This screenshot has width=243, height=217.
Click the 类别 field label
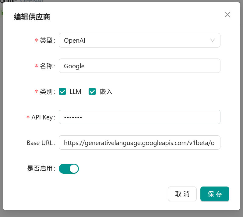(x=47, y=91)
